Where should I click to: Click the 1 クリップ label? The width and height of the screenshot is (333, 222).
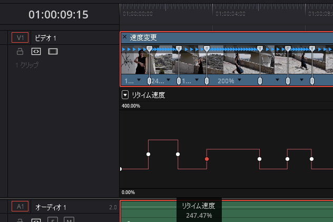pyautogui.click(x=27, y=65)
